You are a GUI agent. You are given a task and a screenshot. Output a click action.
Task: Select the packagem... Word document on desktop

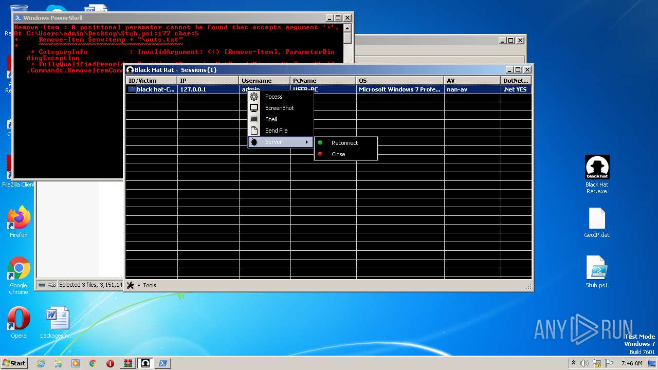[57, 323]
